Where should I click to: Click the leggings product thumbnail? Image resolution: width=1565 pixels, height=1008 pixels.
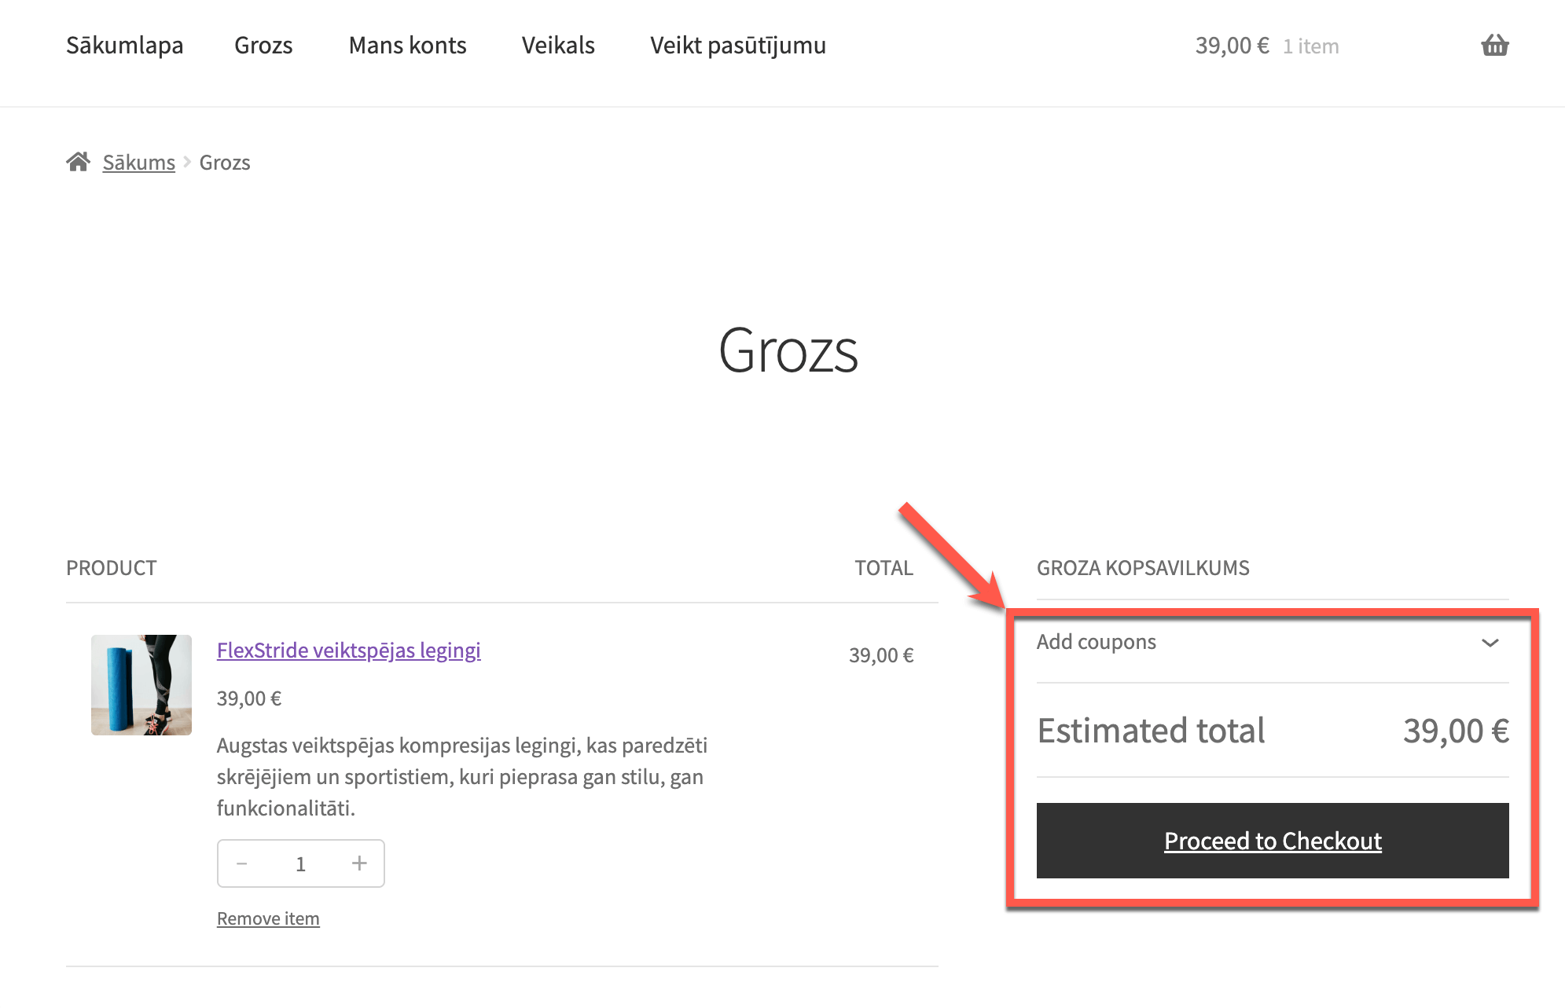coord(141,685)
